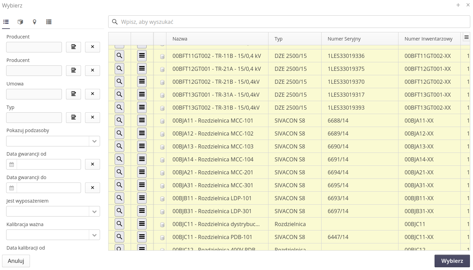The width and height of the screenshot is (473, 270).
Task: Click the column settings icon in table header
Action: 466,38
